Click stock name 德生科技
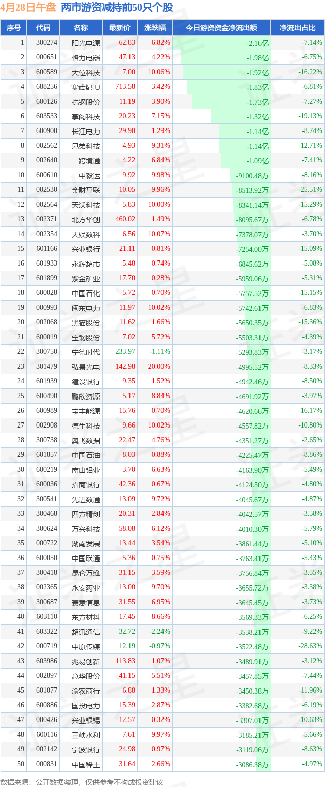The image size is (325, 787). pyautogui.click(x=86, y=425)
